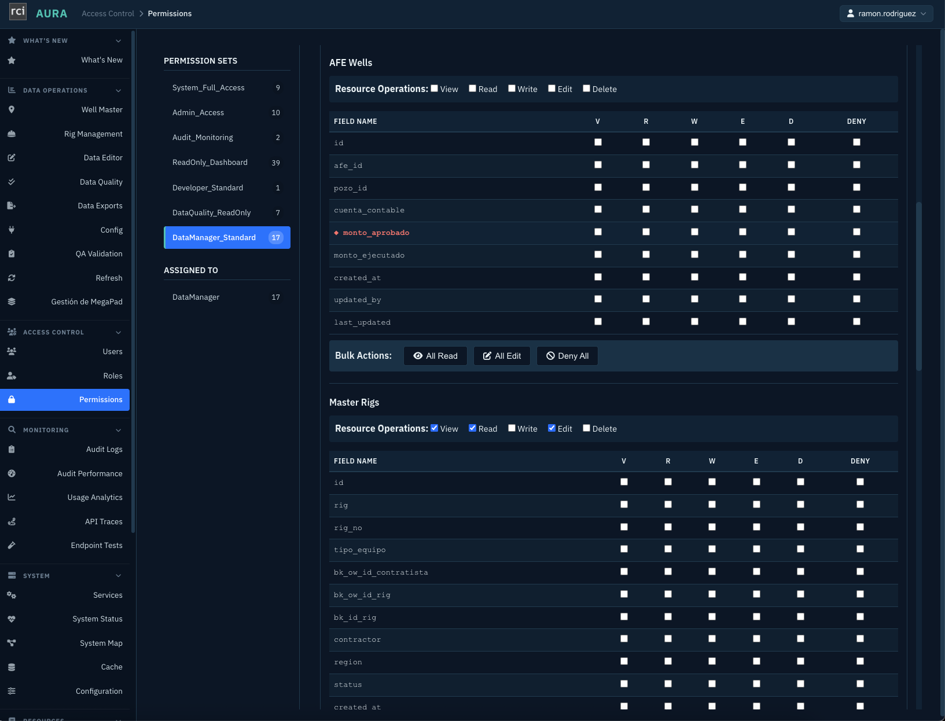
Task: Click the System Status heartbeat icon
Action: (x=12, y=619)
